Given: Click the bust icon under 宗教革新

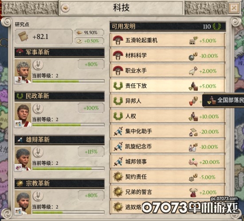Looking at the screenshot, I should pyautogui.click(x=38, y=196).
